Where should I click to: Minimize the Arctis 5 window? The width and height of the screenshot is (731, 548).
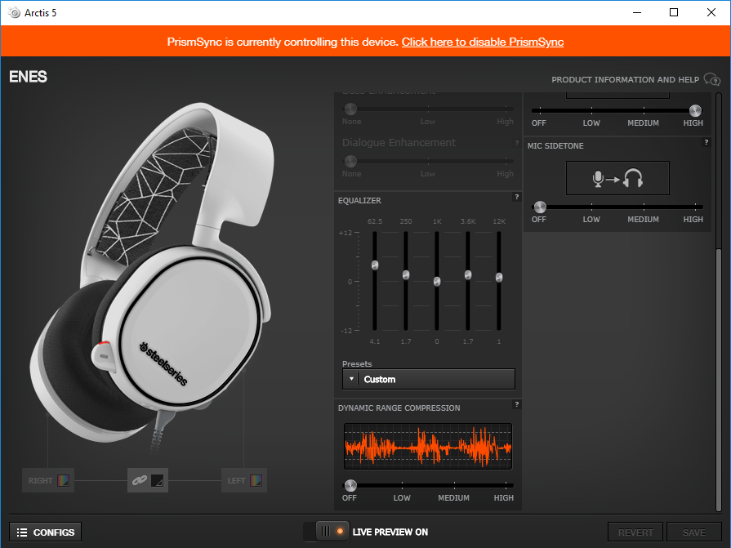click(x=637, y=12)
